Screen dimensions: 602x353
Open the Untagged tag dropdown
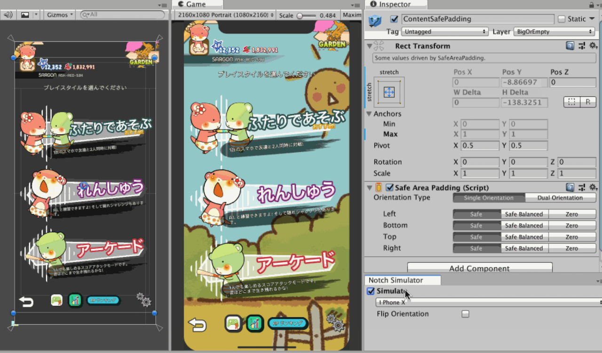[x=444, y=31]
